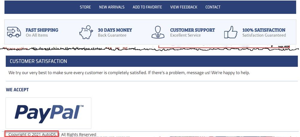Image resolution: width=300 pixels, height=137 pixels.
Task: Click the Copyright 2021 AutoDS text
Action: (x=33, y=135)
